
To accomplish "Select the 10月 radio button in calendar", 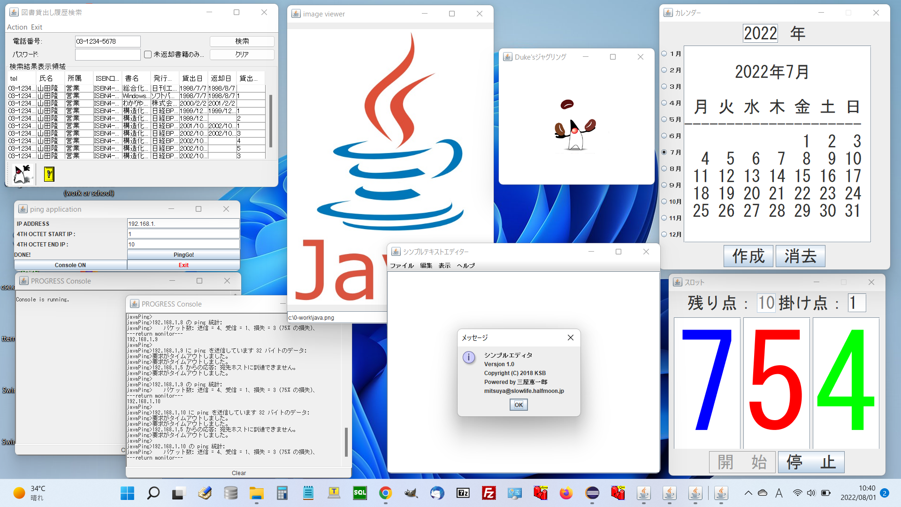I will click(x=664, y=201).
